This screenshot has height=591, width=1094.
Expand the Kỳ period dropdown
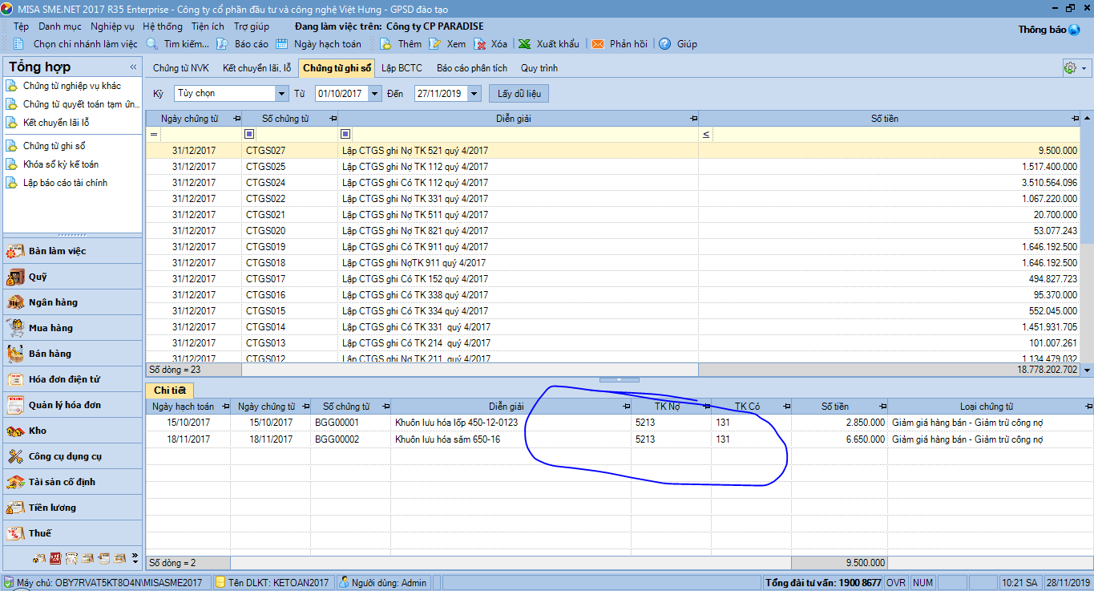coord(281,94)
